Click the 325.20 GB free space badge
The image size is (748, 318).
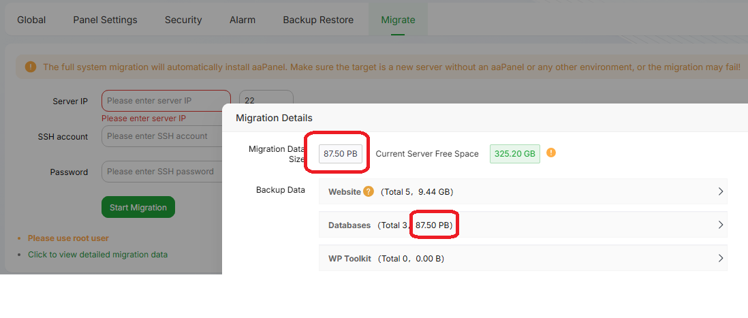(x=514, y=154)
